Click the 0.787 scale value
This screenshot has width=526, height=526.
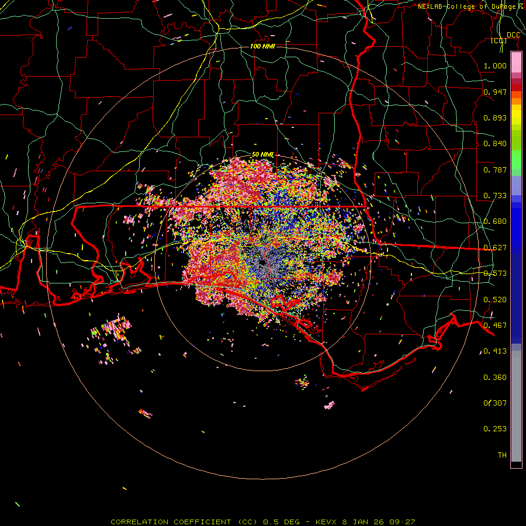point(495,169)
